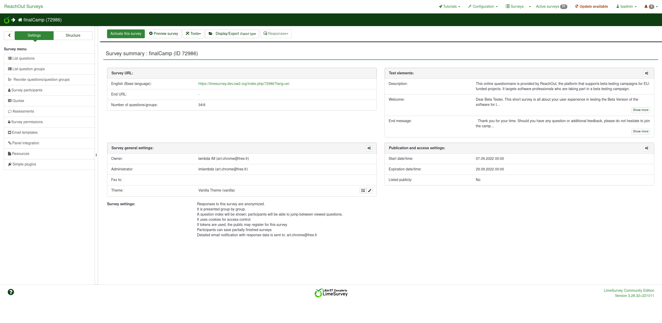Open Survey participants in survey menu

tap(27, 90)
